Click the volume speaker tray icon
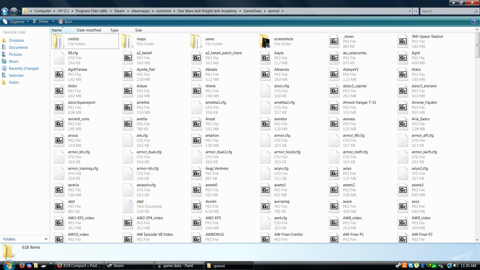The width and height of the screenshot is (480, 270). tap(455, 265)
